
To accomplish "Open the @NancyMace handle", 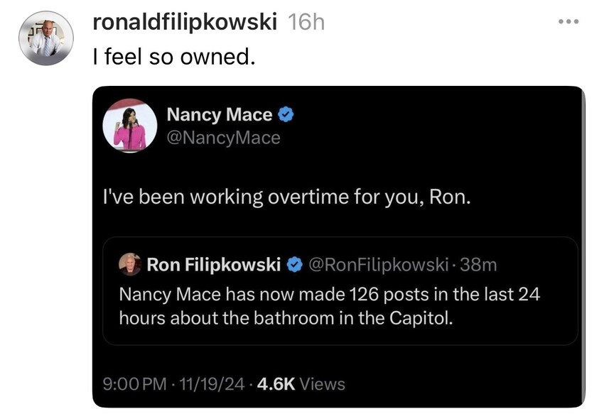I will coord(223,138).
